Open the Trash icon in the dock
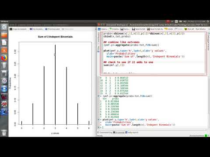 pyautogui.click(x=4, y=133)
